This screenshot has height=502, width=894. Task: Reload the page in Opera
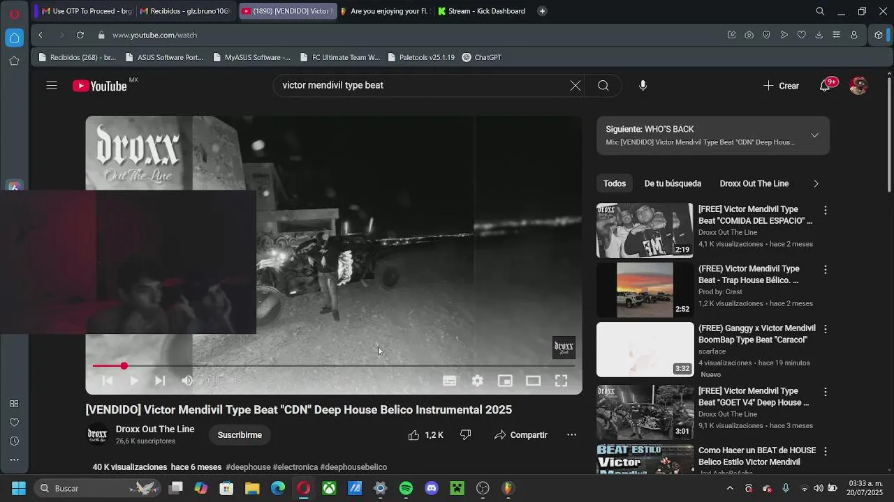[80, 35]
